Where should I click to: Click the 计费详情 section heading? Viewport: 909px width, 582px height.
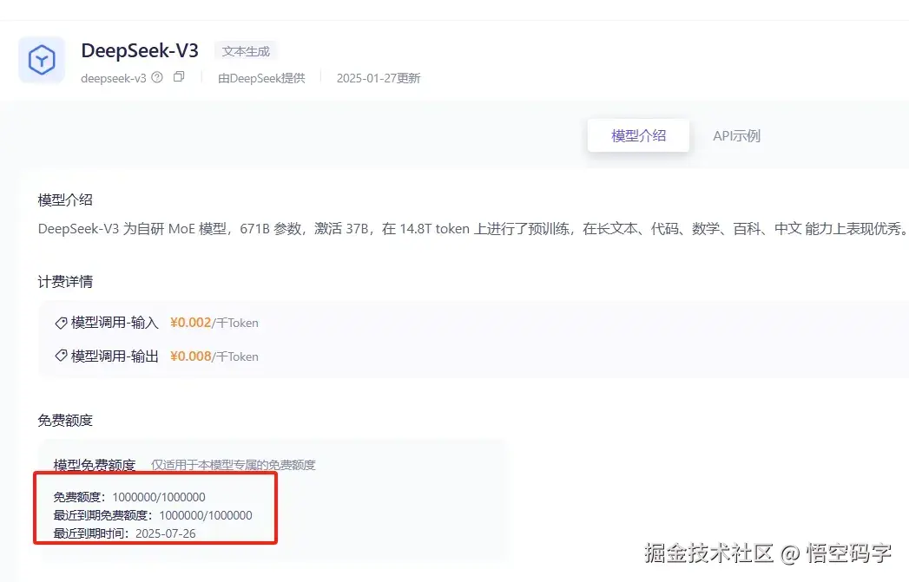click(65, 282)
